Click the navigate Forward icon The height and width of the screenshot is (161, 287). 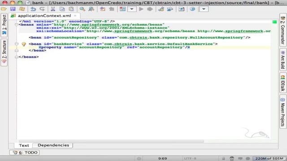(112, 9)
